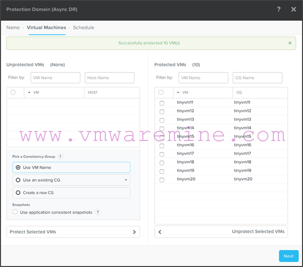The image size is (303, 267).
Task: Click VM name tinyvm12 in protected list
Action: point(185,111)
